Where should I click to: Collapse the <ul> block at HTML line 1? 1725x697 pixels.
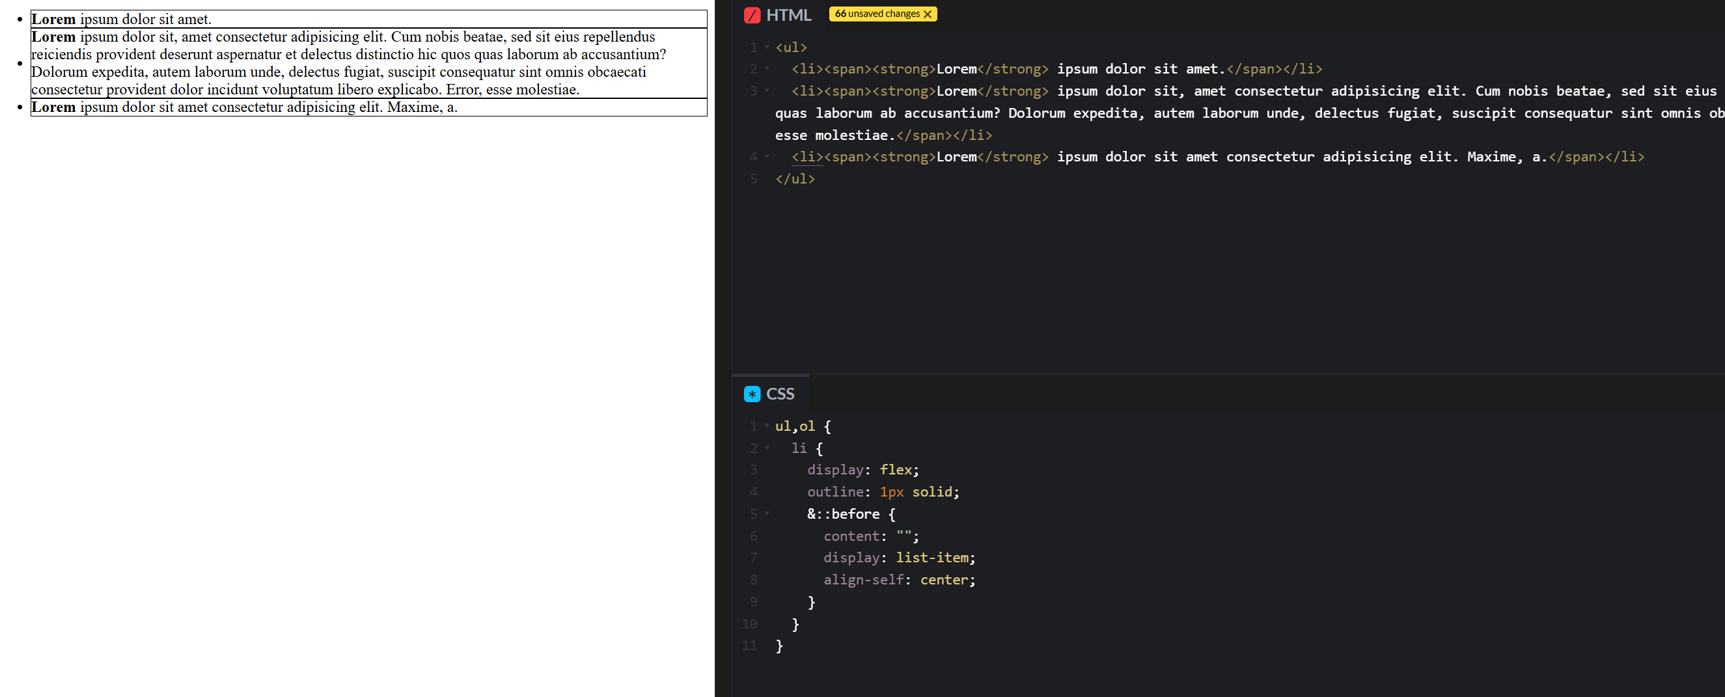[x=767, y=47]
